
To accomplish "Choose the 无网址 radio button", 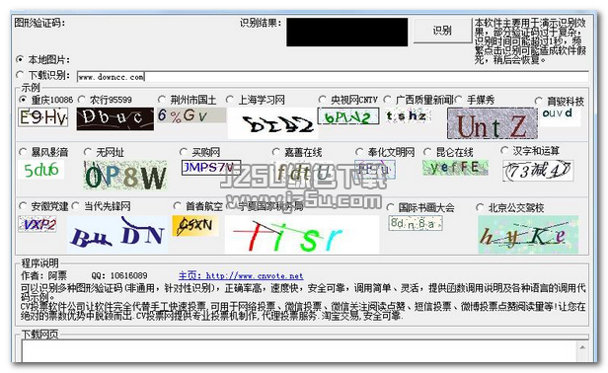I will (x=88, y=152).
